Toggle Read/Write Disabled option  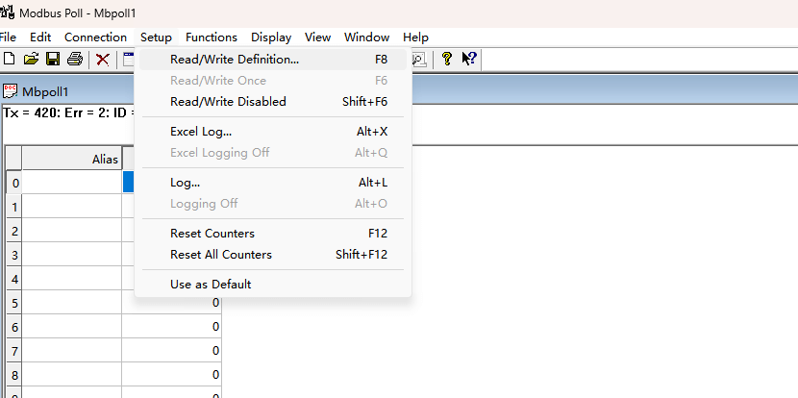pyautogui.click(x=228, y=101)
